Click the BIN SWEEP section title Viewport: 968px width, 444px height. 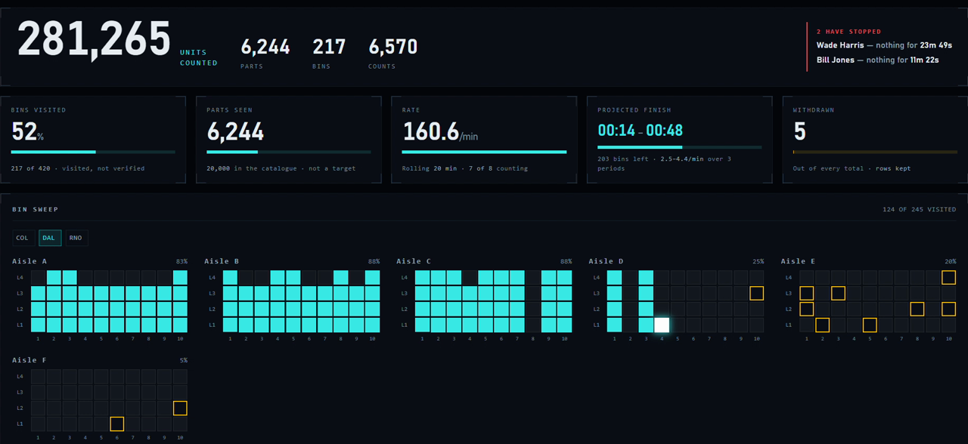pos(35,209)
